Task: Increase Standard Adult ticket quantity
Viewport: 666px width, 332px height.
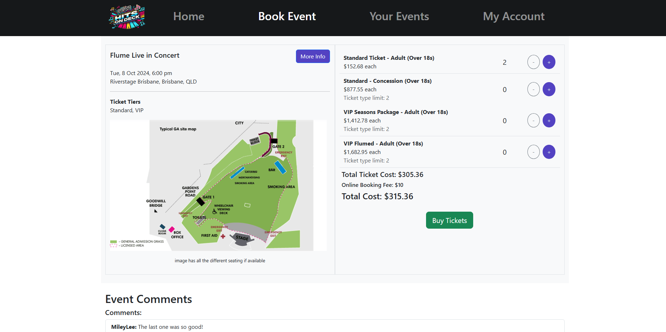Action: [x=549, y=62]
